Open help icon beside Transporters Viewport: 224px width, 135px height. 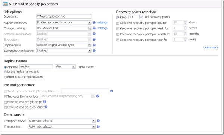coord(98,126)
